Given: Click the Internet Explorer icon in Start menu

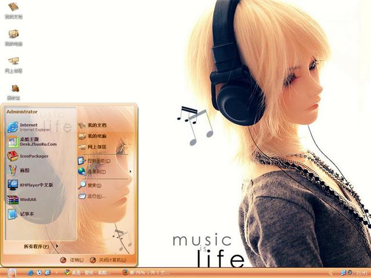Looking at the screenshot, I should (12, 127).
